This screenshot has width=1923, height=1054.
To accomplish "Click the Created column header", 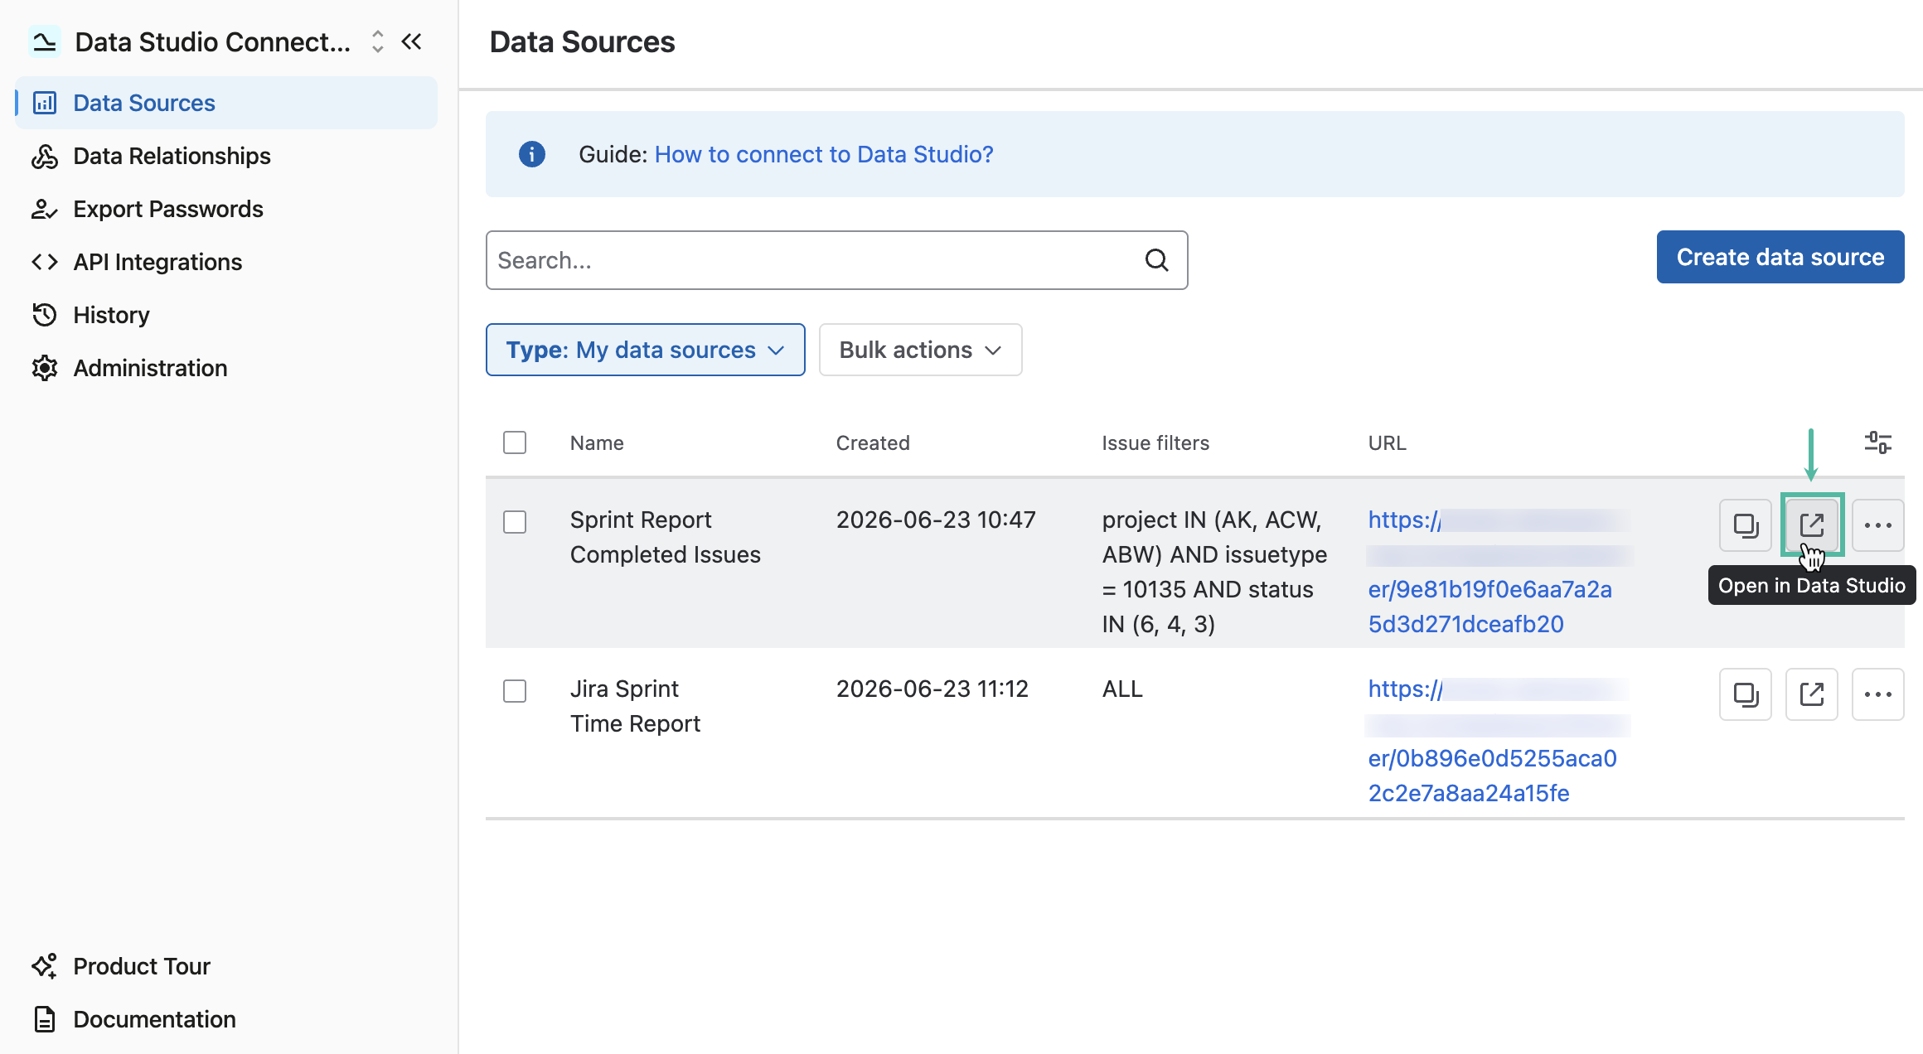I will click(873, 442).
